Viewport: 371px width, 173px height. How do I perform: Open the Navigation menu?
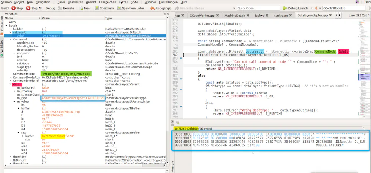coord(43,2)
